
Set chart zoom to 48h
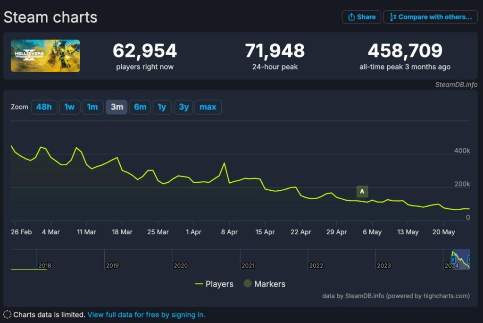click(44, 107)
